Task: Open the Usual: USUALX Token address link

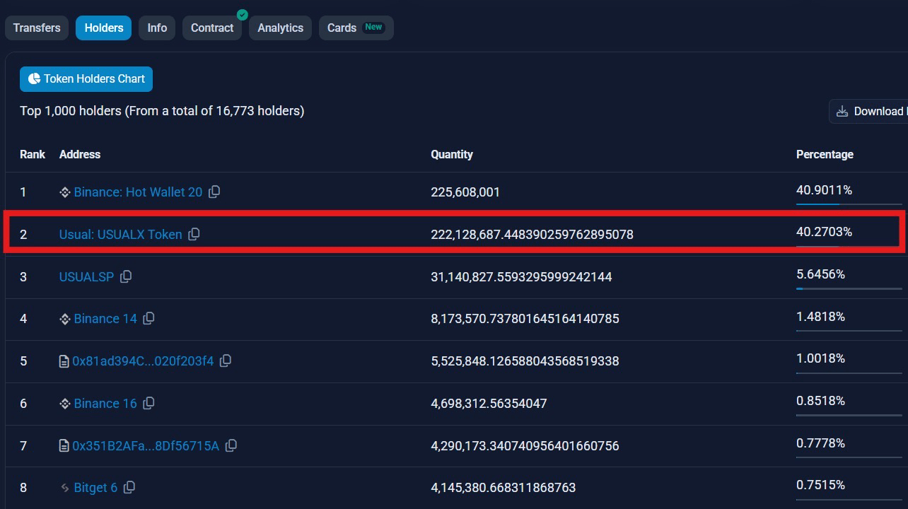Action: pyautogui.click(x=120, y=234)
